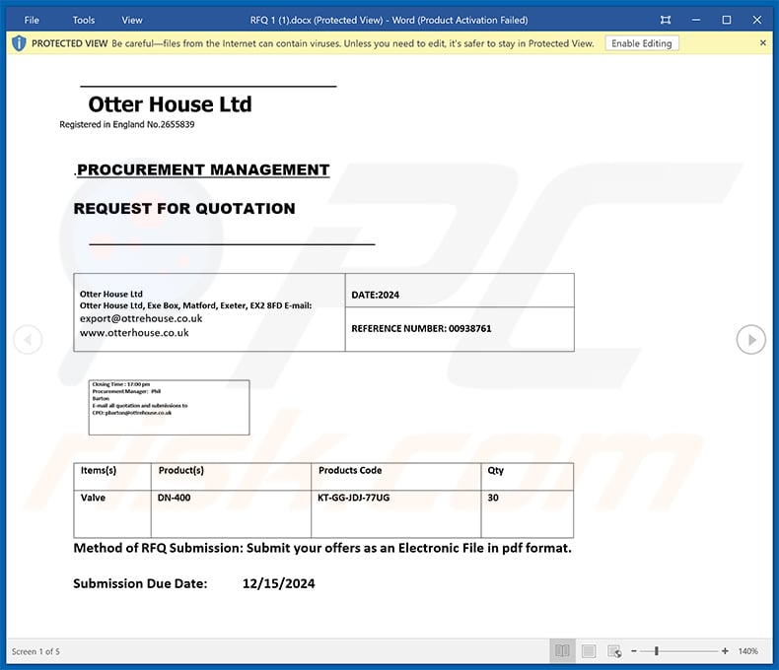
Task: Click the zoom out minus button
Action: (634, 650)
